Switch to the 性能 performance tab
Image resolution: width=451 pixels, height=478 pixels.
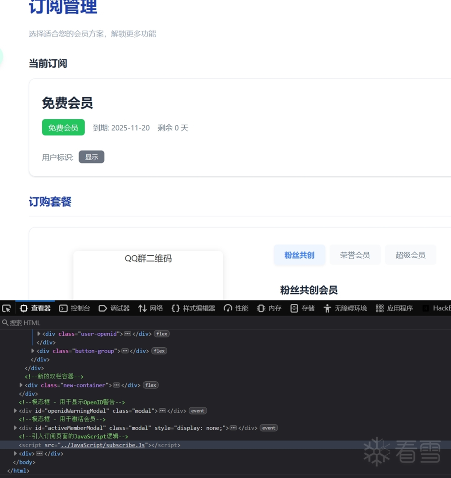coord(236,308)
